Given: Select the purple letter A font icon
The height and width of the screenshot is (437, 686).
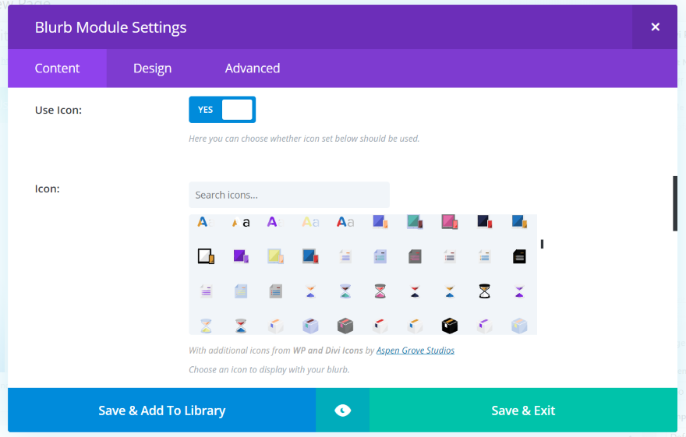Looking at the screenshot, I should tap(273, 222).
